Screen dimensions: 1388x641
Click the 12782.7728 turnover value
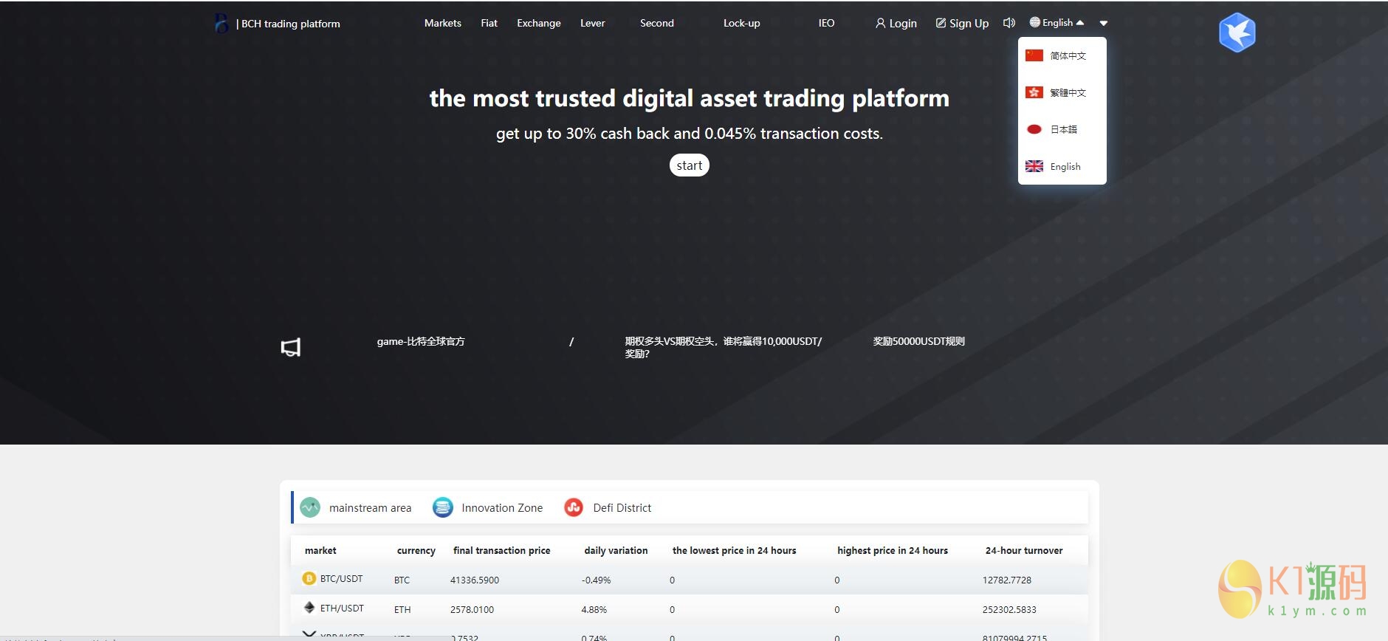click(x=1007, y=580)
